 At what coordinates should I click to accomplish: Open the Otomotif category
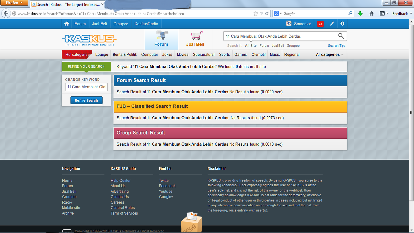[258, 54]
